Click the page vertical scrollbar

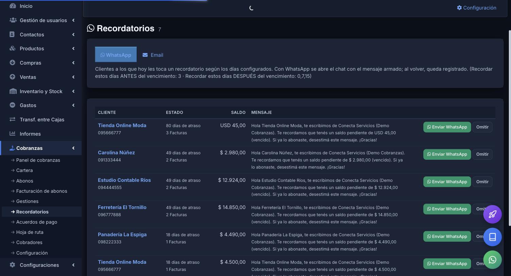point(509,127)
